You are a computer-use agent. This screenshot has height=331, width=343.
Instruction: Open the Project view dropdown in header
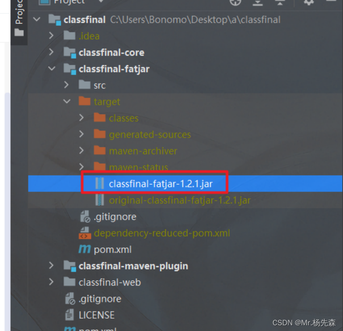[x=70, y=2]
